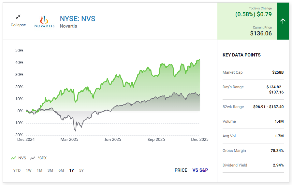This screenshot has width=292, height=185.
Task: Click the Day's Range label
Action: tap(233, 87)
